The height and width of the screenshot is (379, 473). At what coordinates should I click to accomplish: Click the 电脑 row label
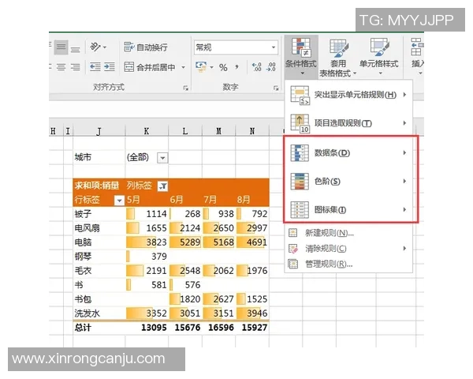83,242
